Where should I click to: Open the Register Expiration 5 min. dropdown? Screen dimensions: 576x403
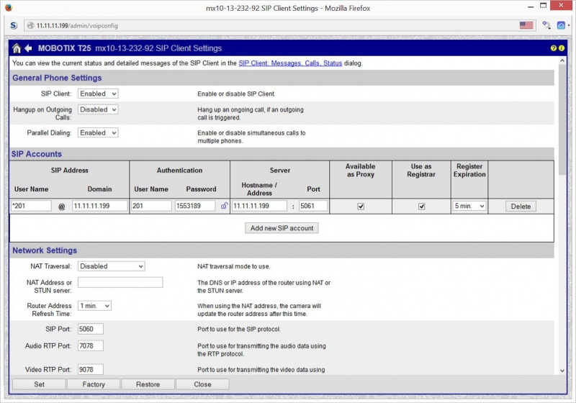point(469,206)
